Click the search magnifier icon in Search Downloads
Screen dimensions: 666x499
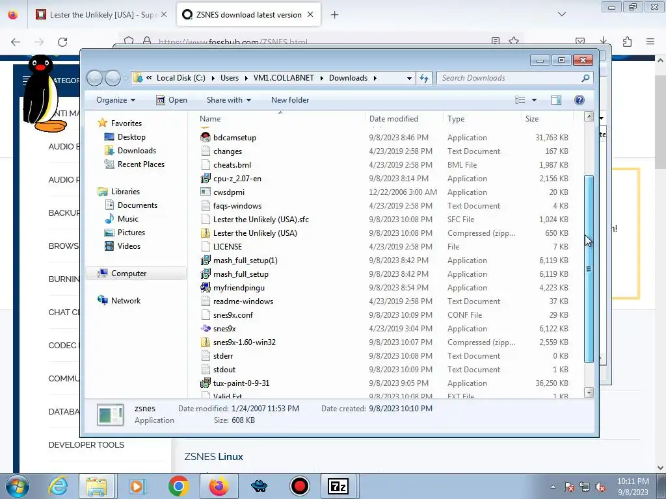point(585,78)
